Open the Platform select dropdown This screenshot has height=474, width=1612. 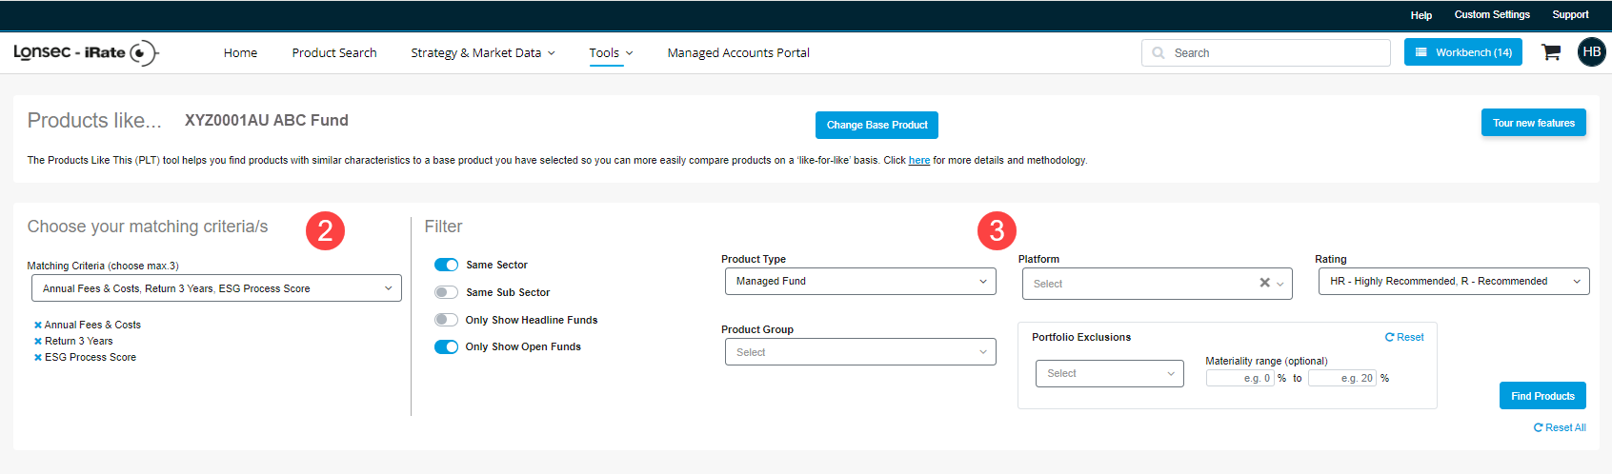pyautogui.click(x=1157, y=284)
